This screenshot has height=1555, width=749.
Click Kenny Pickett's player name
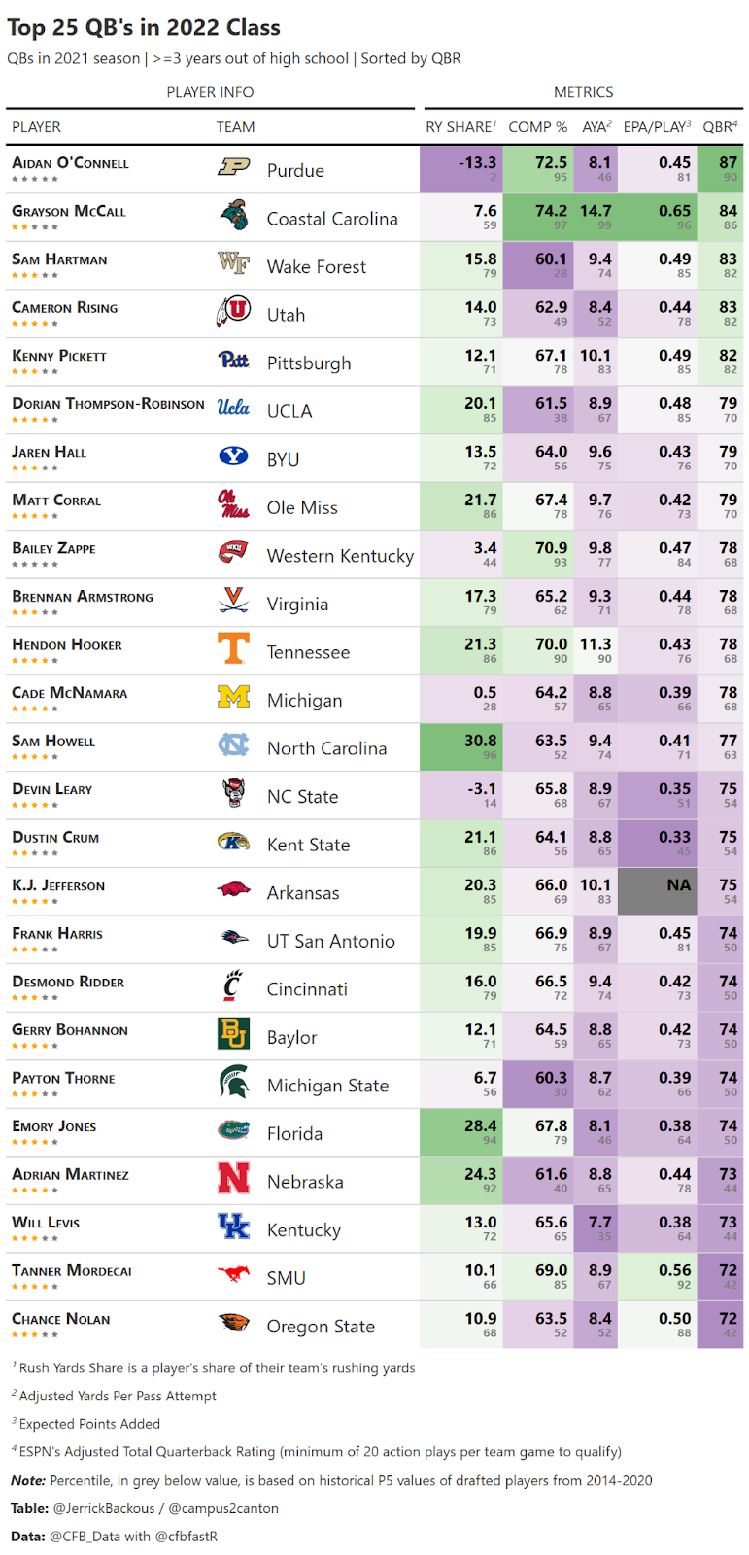point(59,356)
